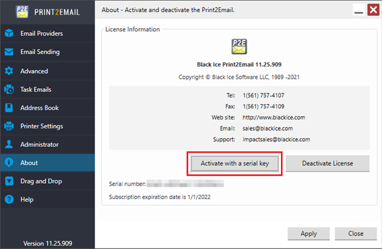Click Subscription expiration date text
This screenshot has height=249, width=382.
coord(160,197)
